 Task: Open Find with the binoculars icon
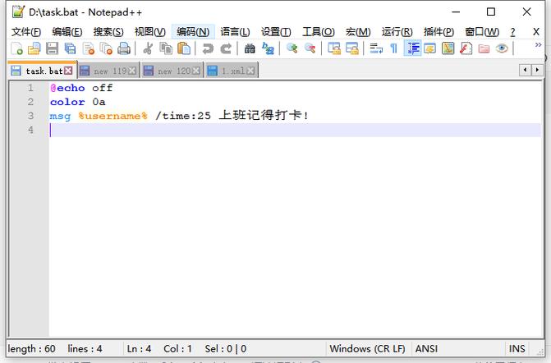(250, 48)
